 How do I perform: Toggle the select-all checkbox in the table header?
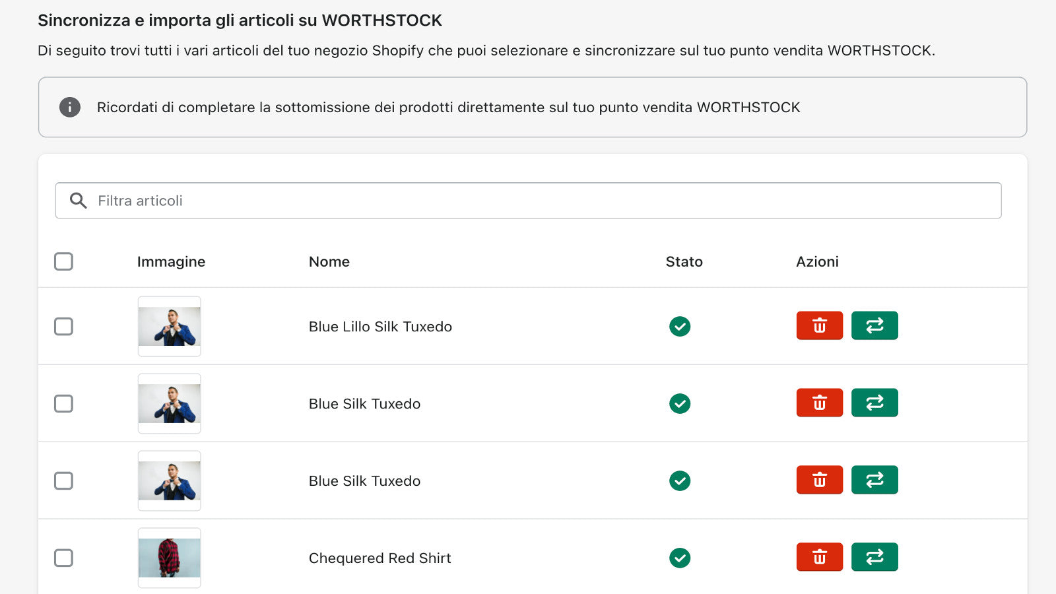coord(63,261)
